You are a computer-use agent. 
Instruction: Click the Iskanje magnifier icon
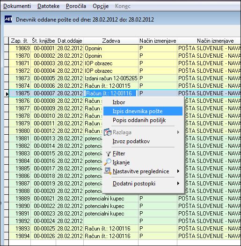point(108,162)
